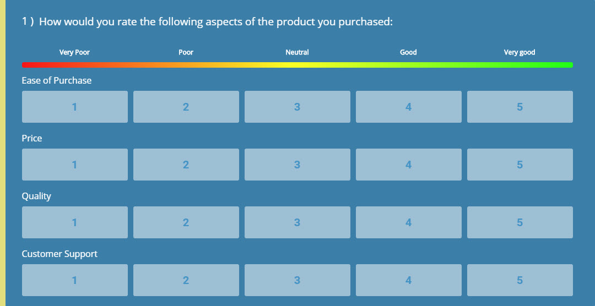Select rating 2 under Ease of Purchase

[x=186, y=107]
